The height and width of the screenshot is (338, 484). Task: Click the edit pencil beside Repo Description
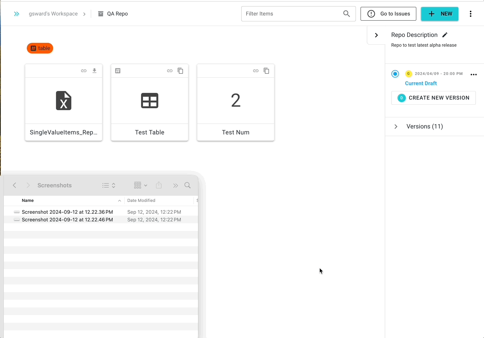tap(445, 35)
